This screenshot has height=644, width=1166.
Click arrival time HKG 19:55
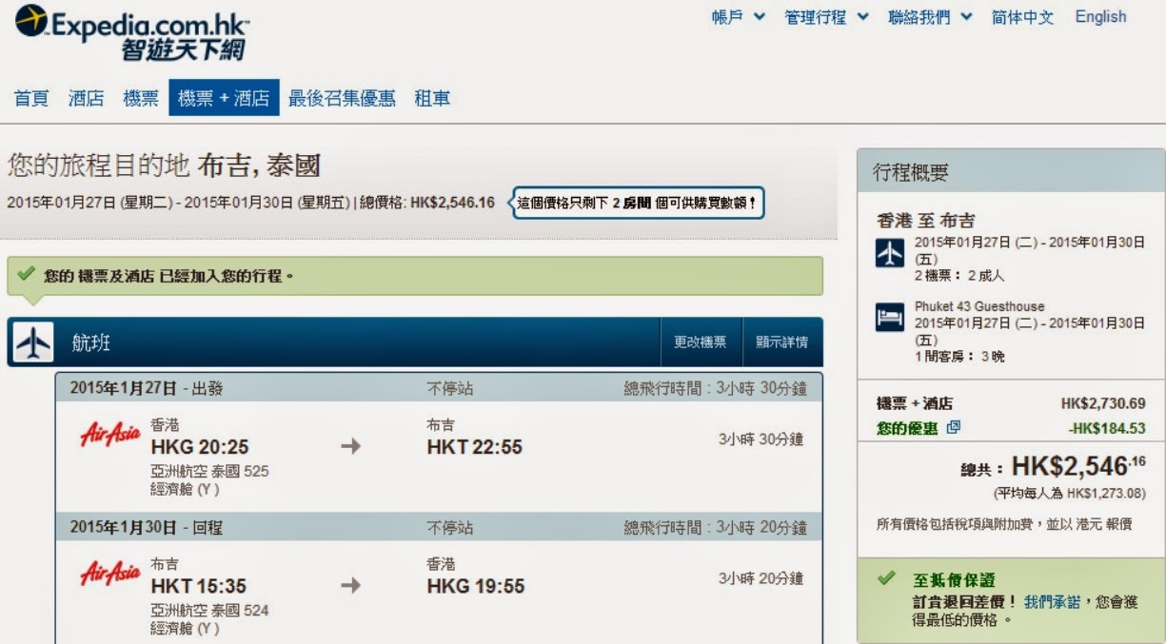[475, 586]
